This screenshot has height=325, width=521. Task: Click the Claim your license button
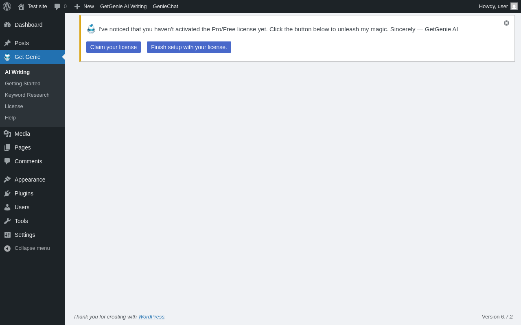click(x=114, y=47)
